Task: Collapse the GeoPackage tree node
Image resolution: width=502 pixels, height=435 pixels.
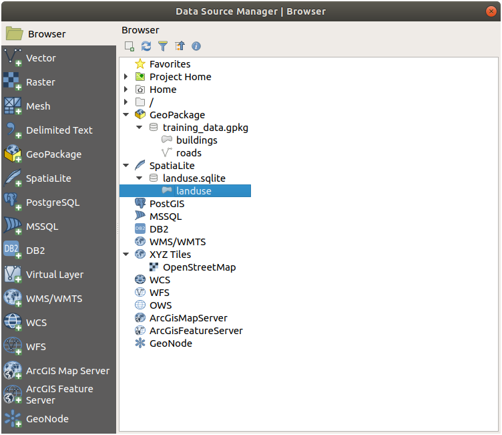Action: (125, 115)
